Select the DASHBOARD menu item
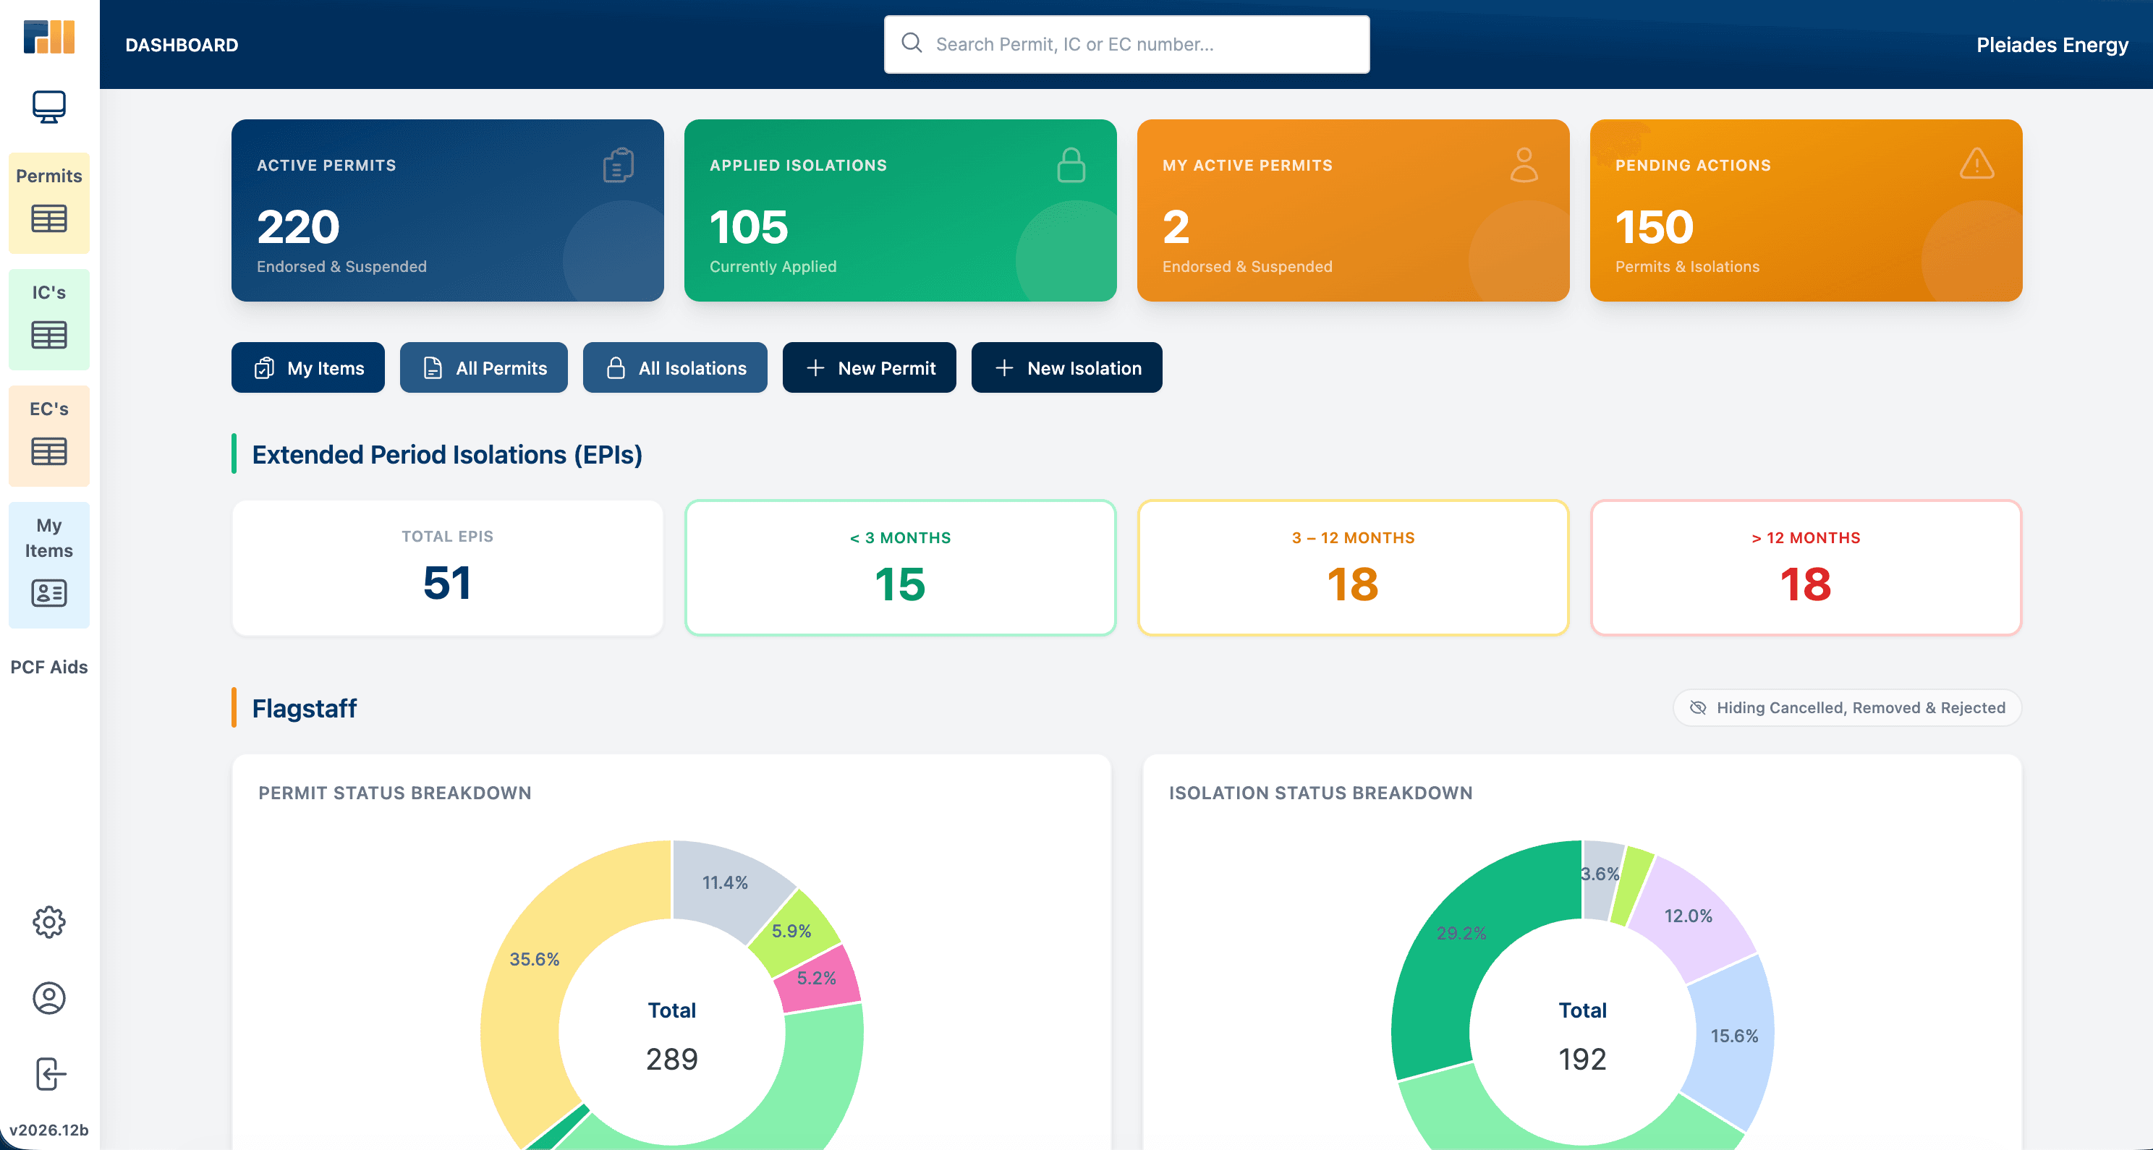2153x1150 pixels. coord(182,44)
